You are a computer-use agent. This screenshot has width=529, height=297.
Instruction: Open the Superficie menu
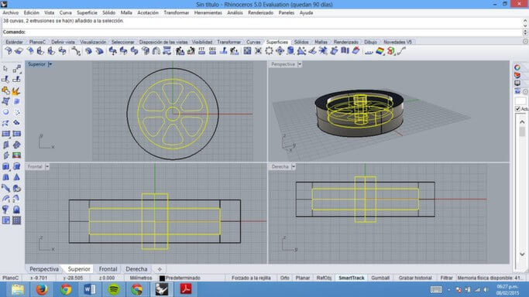87,13
